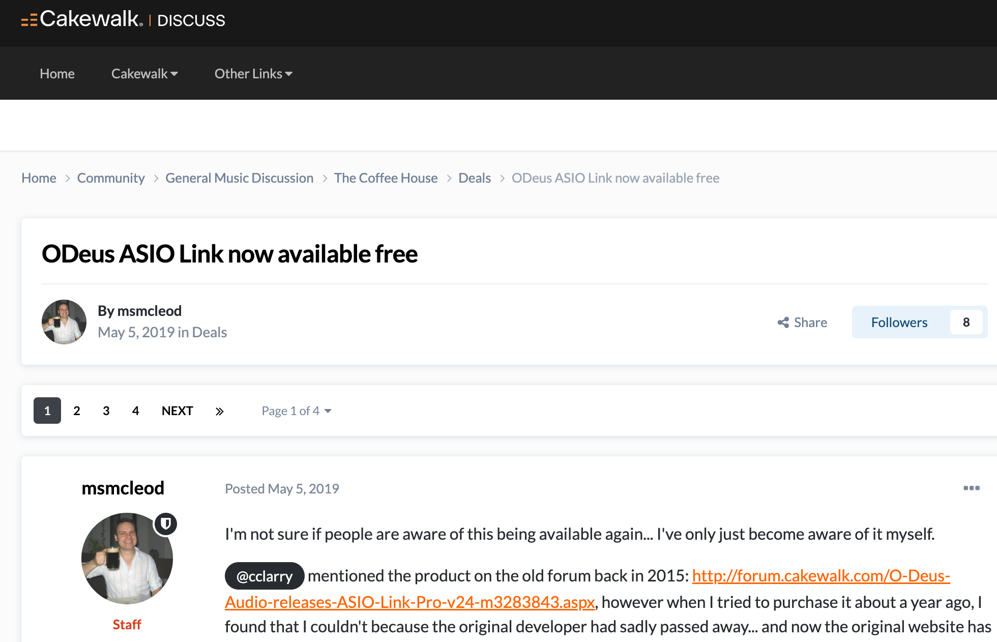Image resolution: width=997 pixels, height=642 pixels.
Task: Expand the Cakewalk navigation dropdown
Action: 144,74
